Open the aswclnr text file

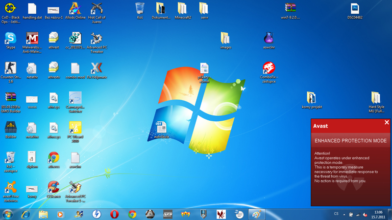pos(75,157)
